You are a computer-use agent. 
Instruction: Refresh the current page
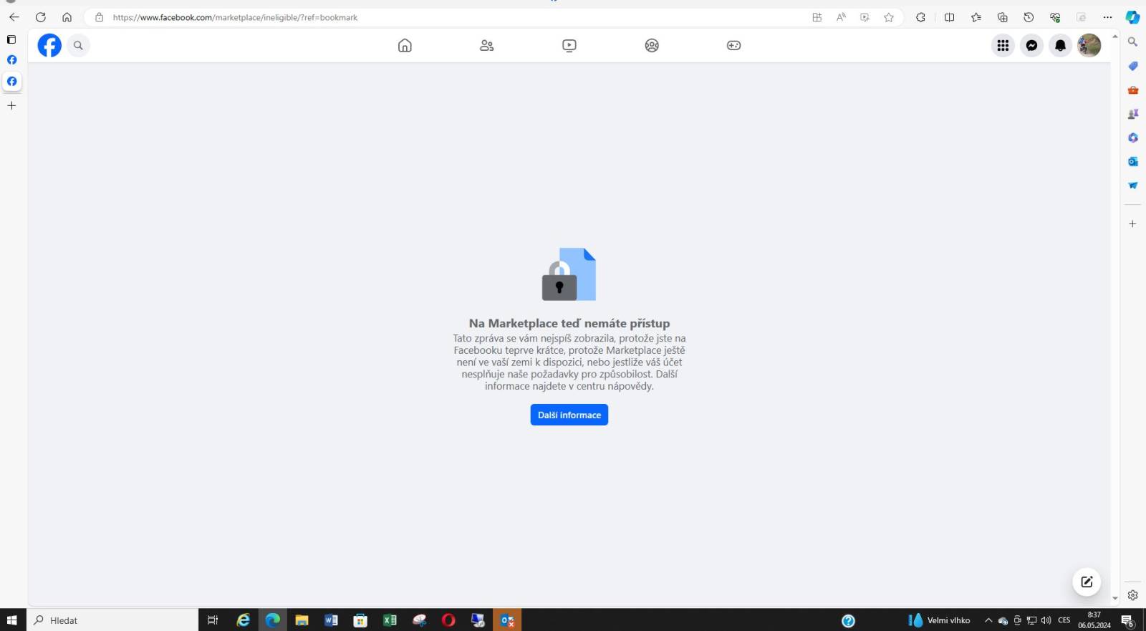click(41, 17)
